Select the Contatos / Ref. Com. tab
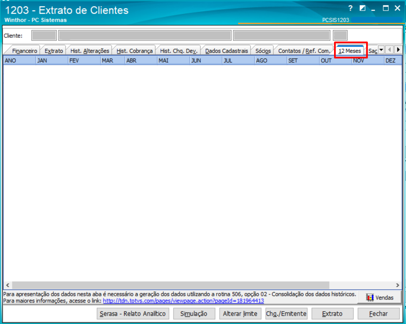Screen dimensions: 406x324 [x=304, y=51]
